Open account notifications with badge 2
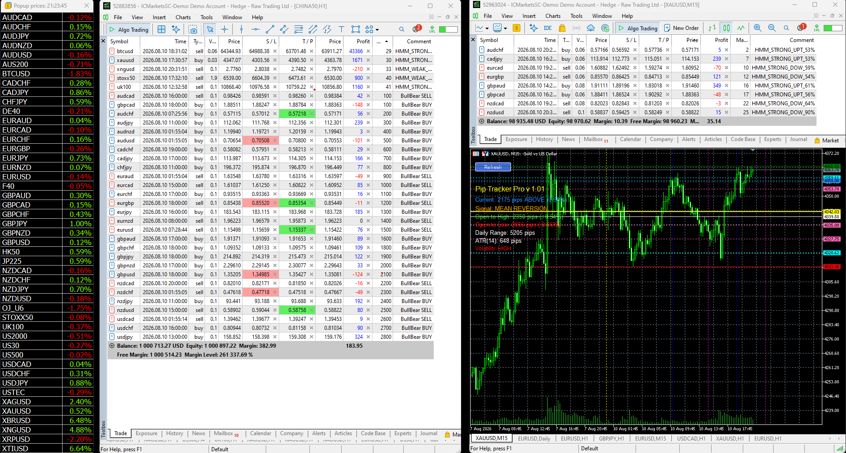 (x=417, y=29)
